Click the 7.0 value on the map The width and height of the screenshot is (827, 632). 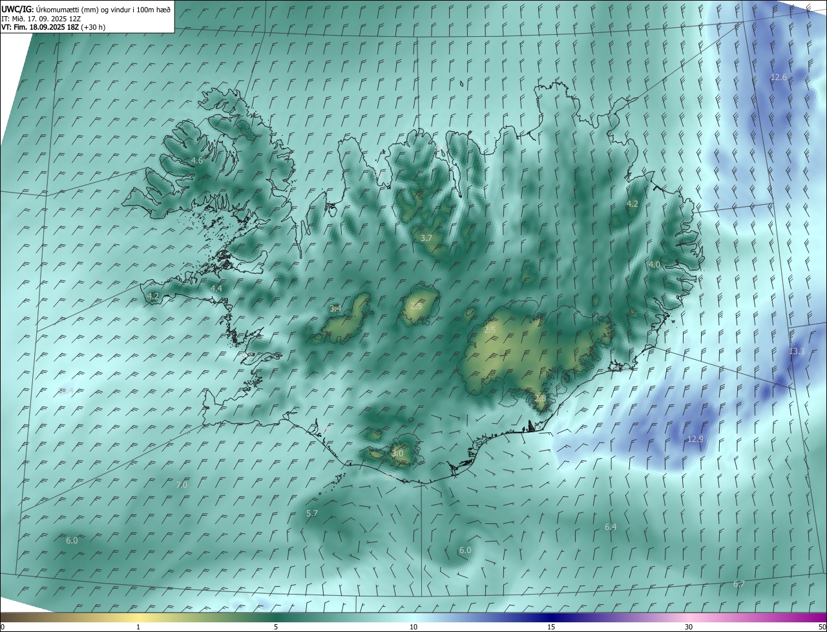coord(182,485)
